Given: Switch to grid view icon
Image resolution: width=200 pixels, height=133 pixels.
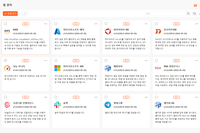Looking at the screenshot, I should click(x=195, y=5).
